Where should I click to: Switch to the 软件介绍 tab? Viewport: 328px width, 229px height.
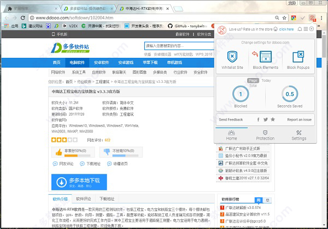(60, 199)
